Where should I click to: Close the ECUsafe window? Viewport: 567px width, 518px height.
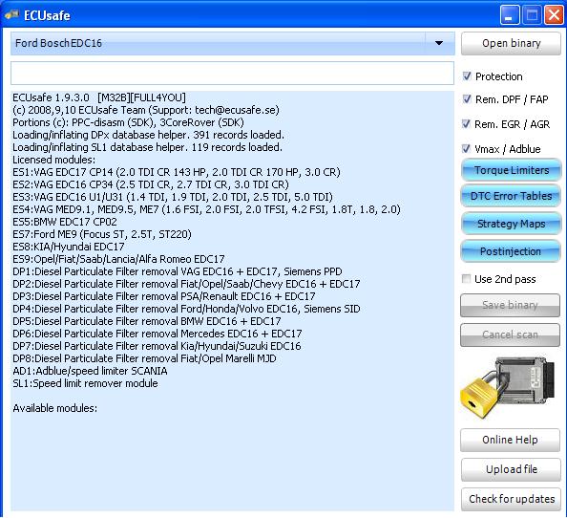(554, 15)
